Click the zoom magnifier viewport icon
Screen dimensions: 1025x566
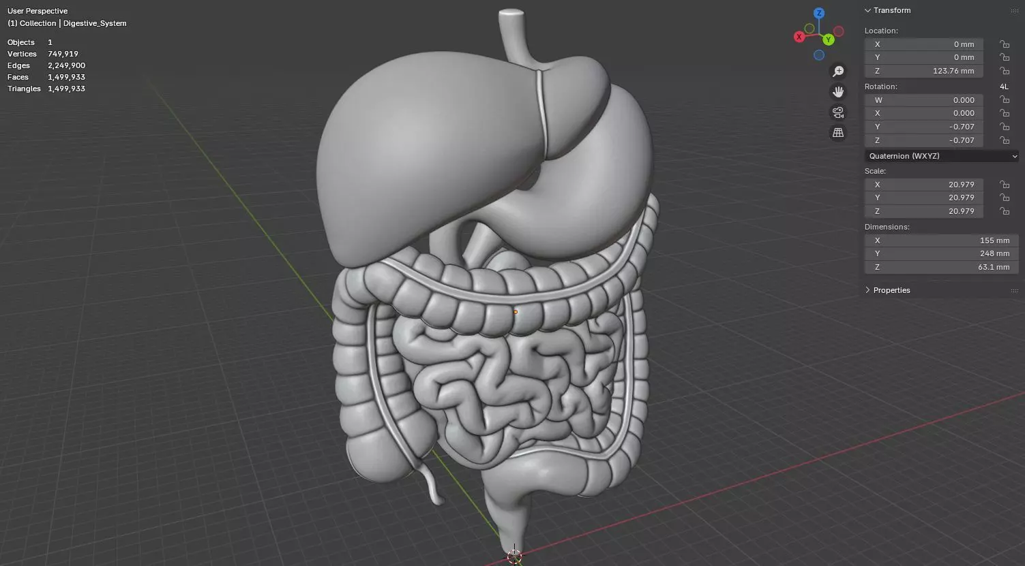[x=838, y=72]
